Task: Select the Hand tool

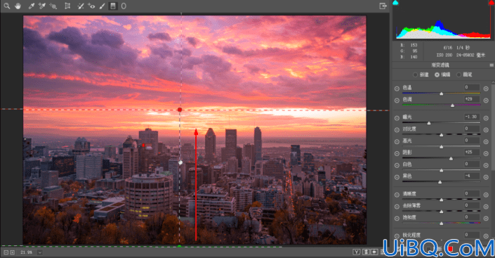Action: coord(18,6)
